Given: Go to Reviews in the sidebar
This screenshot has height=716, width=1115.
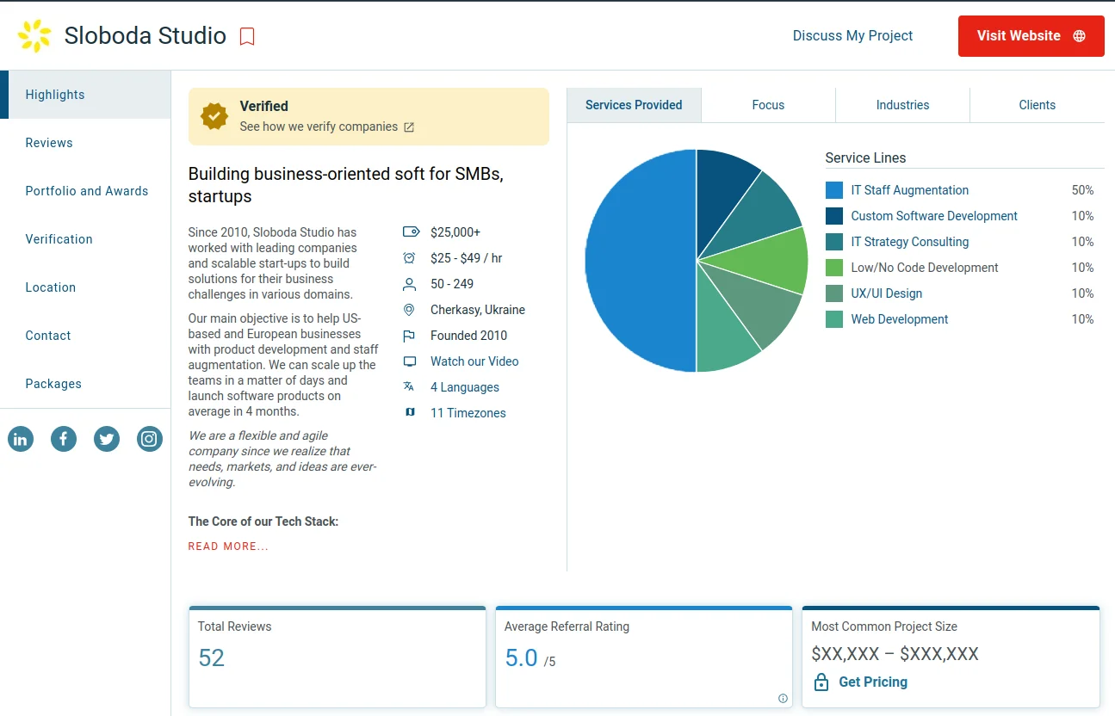Looking at the screenshot, I should tap(85, 143).
